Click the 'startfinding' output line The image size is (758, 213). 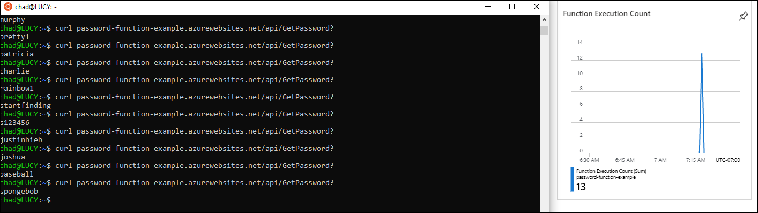(x=25, y=106)
